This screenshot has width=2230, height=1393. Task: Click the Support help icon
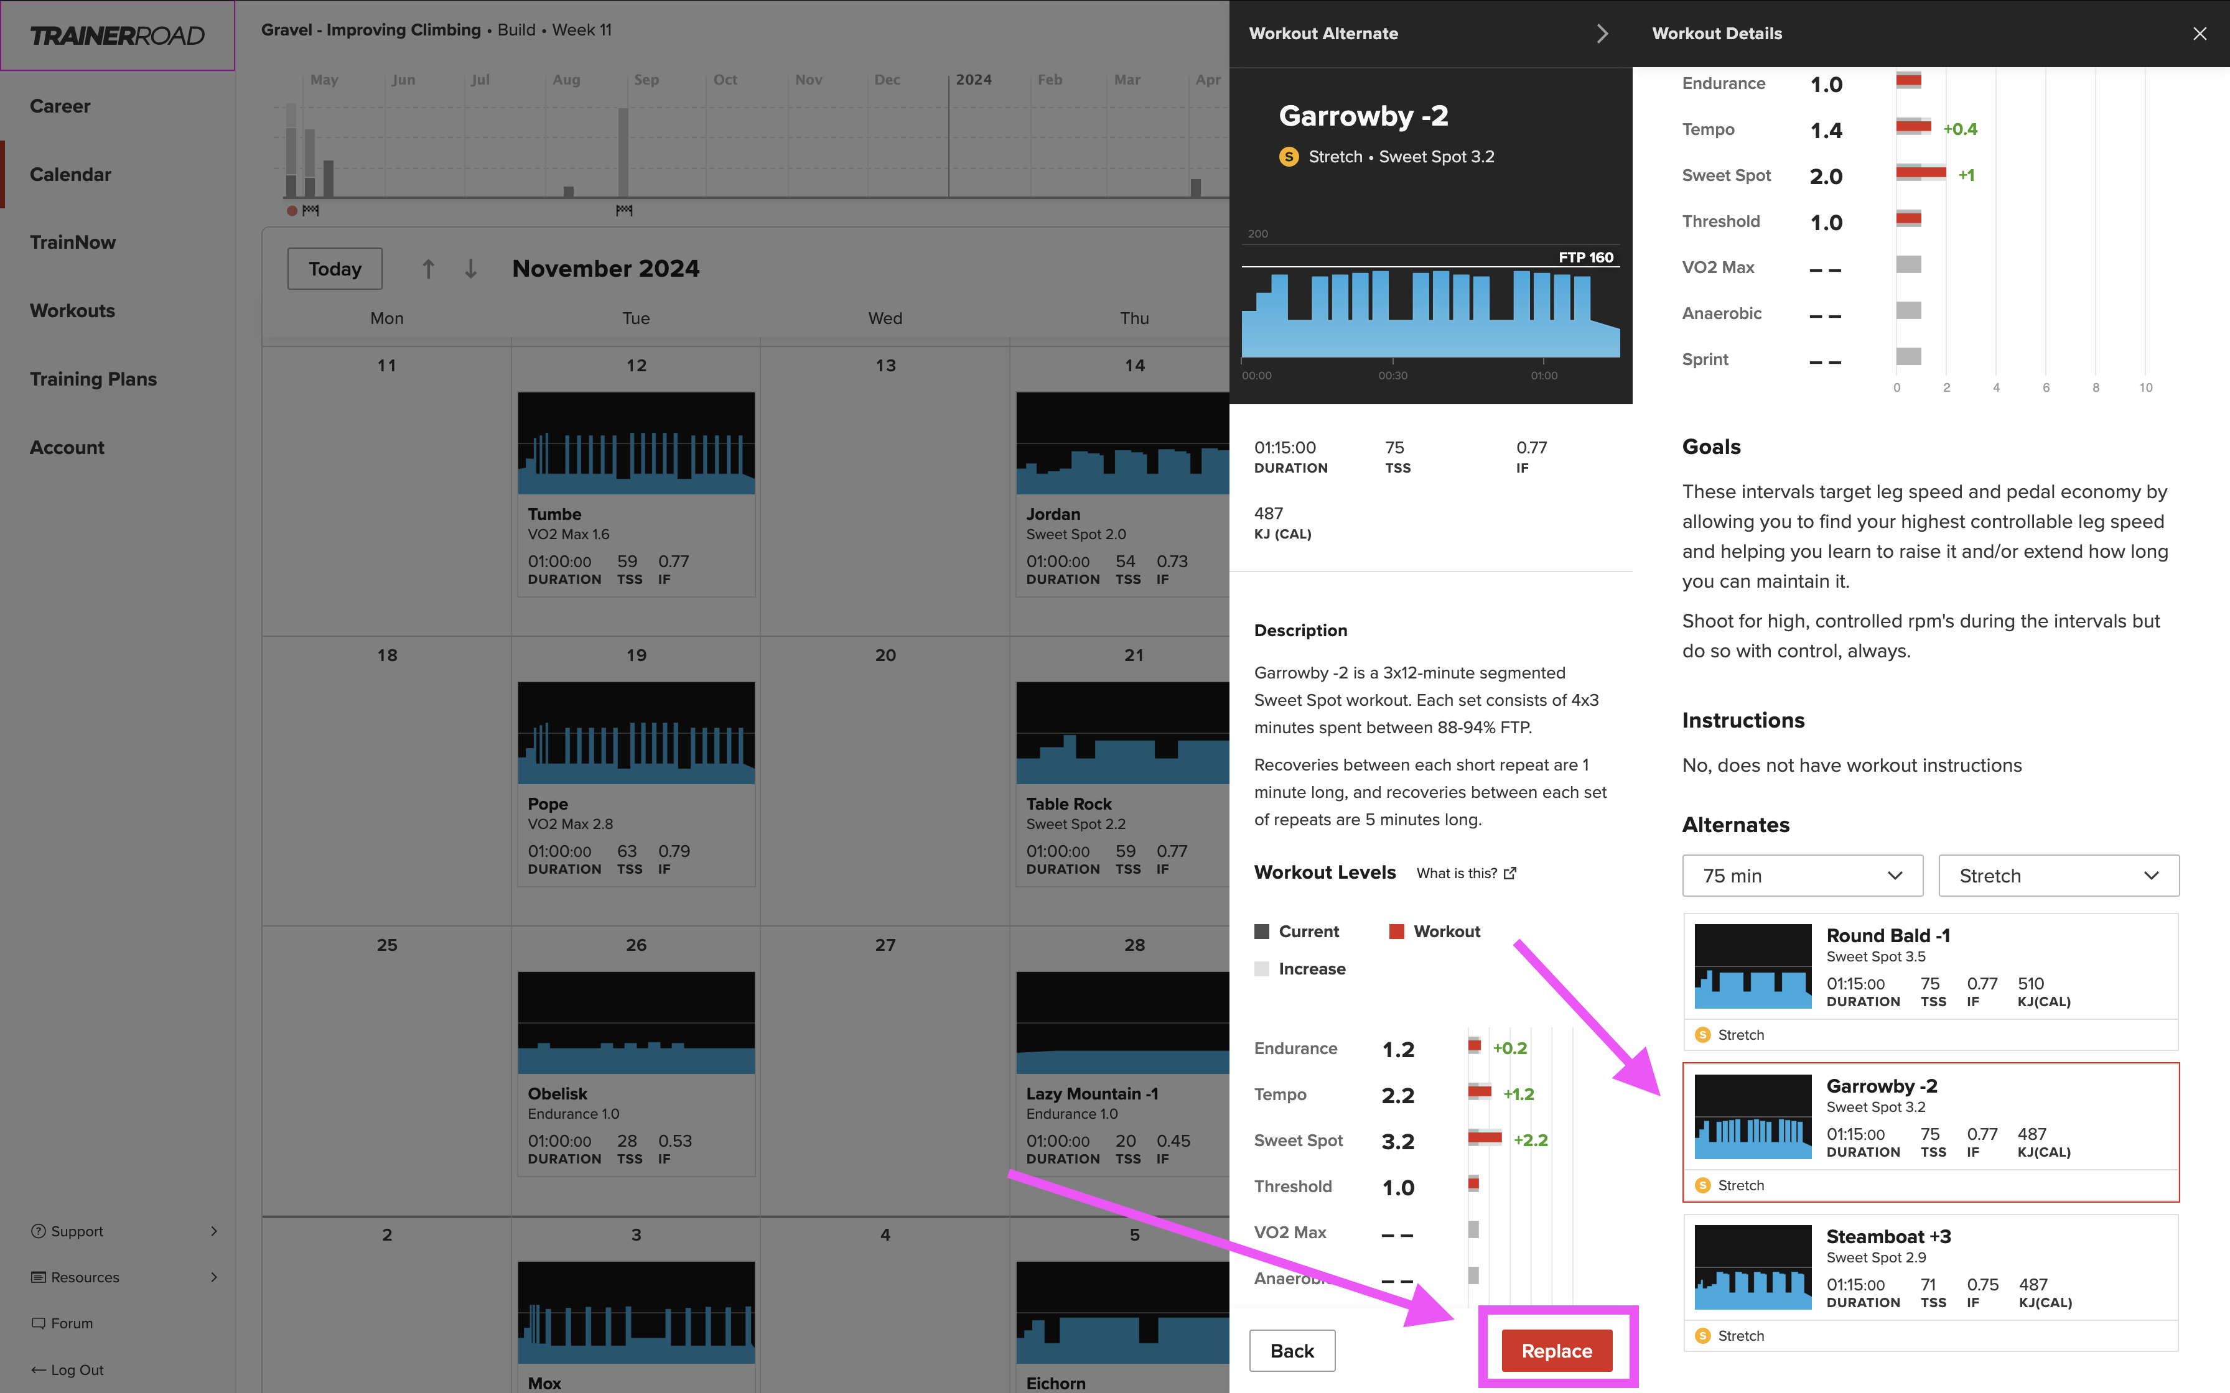point(38,1231)
